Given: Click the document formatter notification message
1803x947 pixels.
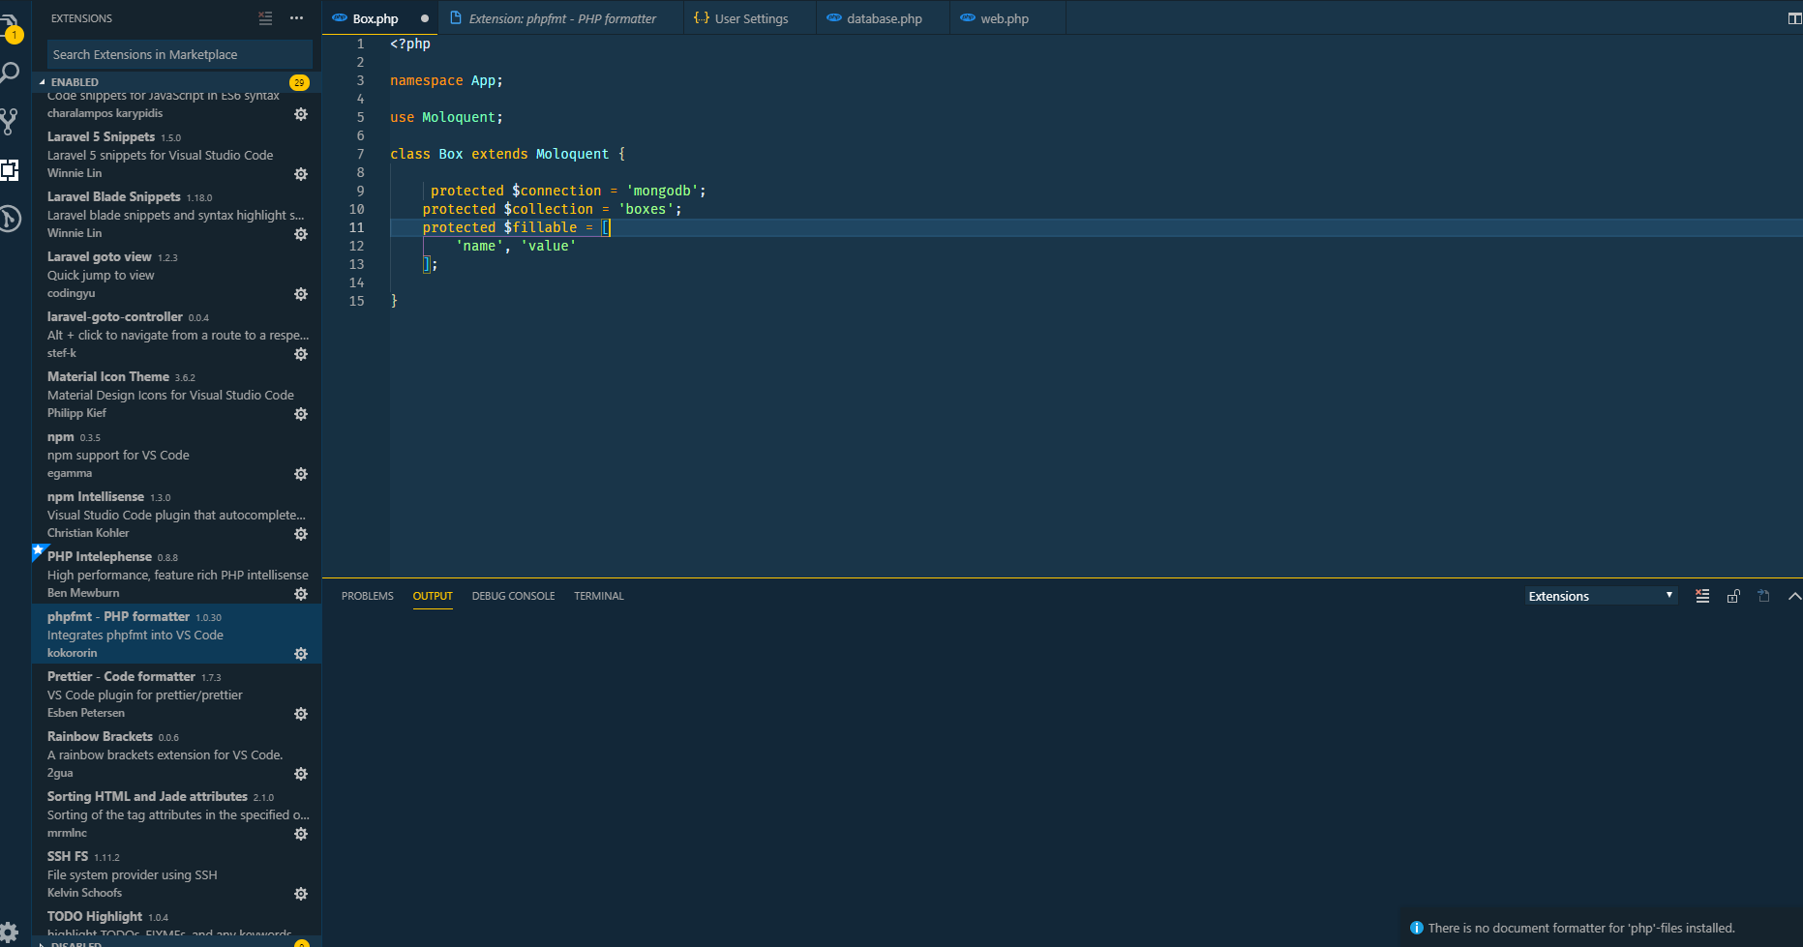Looking at the screenshot, I should 1582,928.
